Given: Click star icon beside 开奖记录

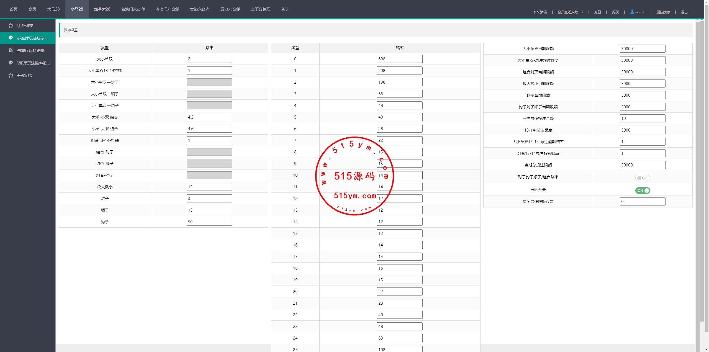Looking at the screenshot, I should point(11,75).
